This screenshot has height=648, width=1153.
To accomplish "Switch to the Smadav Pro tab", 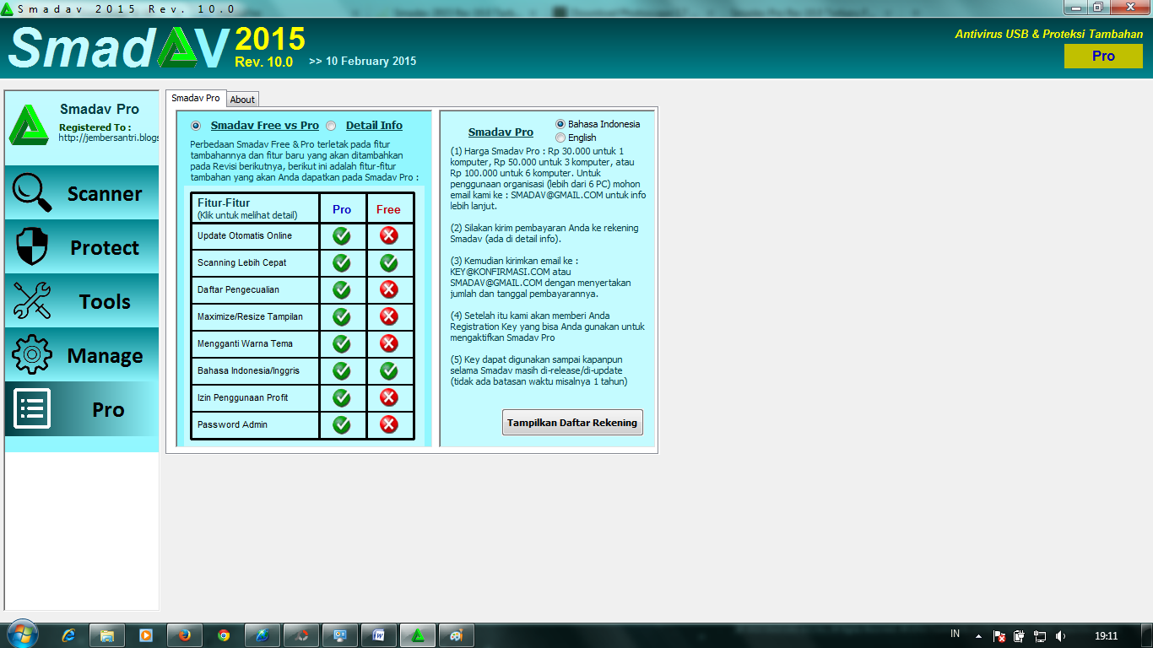I will (x=196, y=98).
